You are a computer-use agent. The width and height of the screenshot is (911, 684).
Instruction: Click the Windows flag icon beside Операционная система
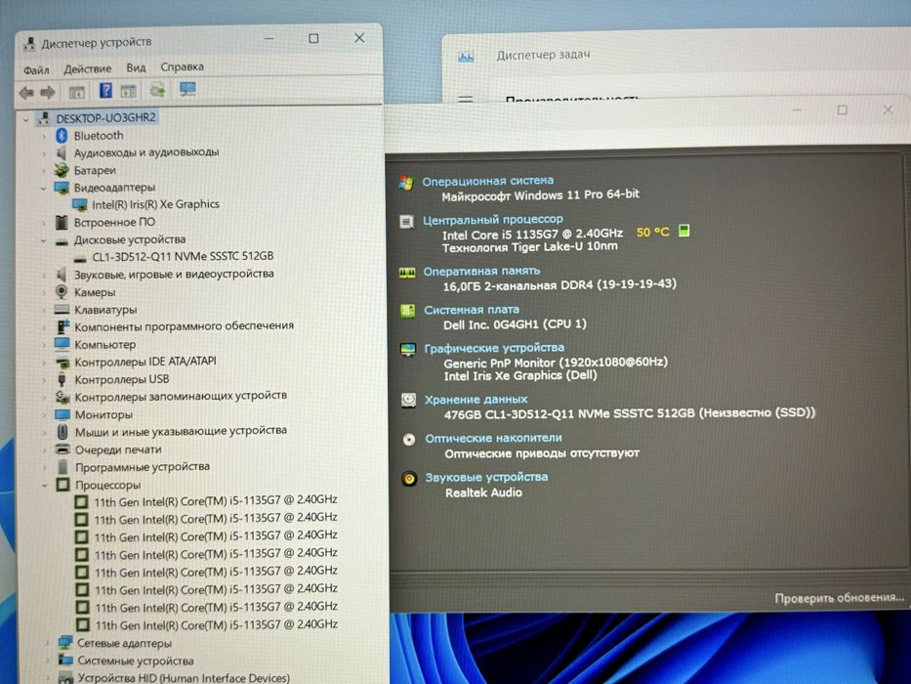coord(406,183)
